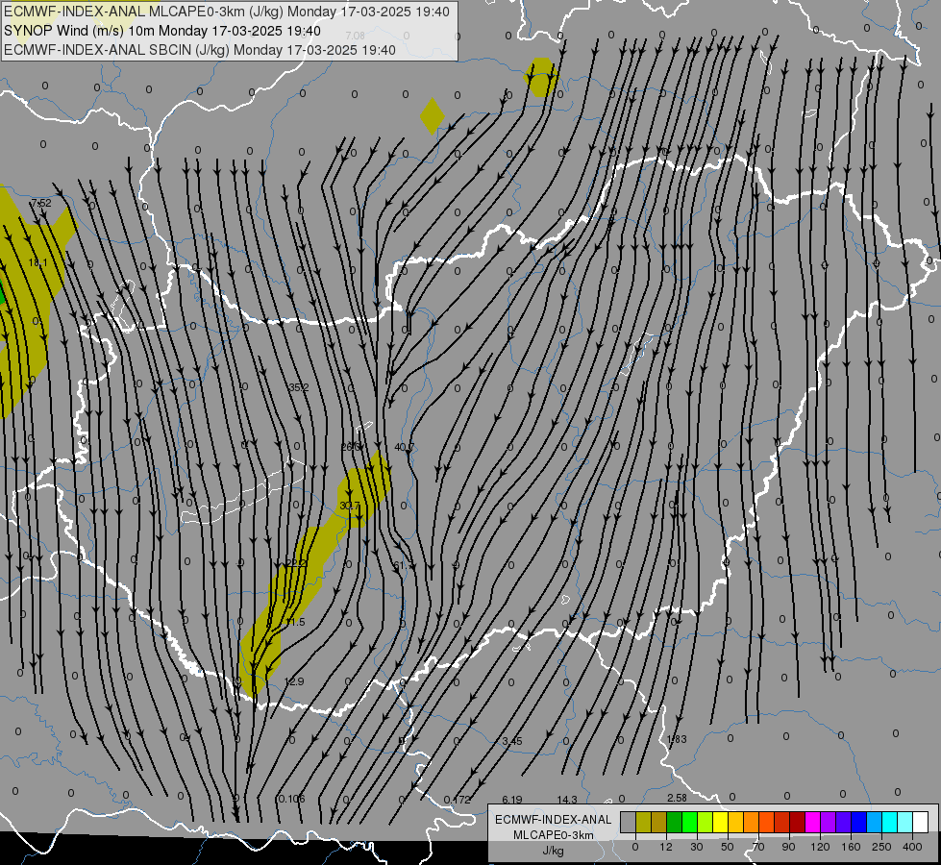Pick the bright cyan legend swatch
The height and width of the screenshot is (865, 941).
coord(889,823)
